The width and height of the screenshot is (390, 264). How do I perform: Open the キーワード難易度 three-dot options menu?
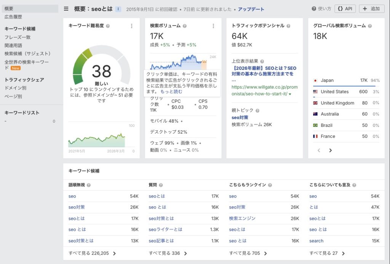[x=132, y=26]
